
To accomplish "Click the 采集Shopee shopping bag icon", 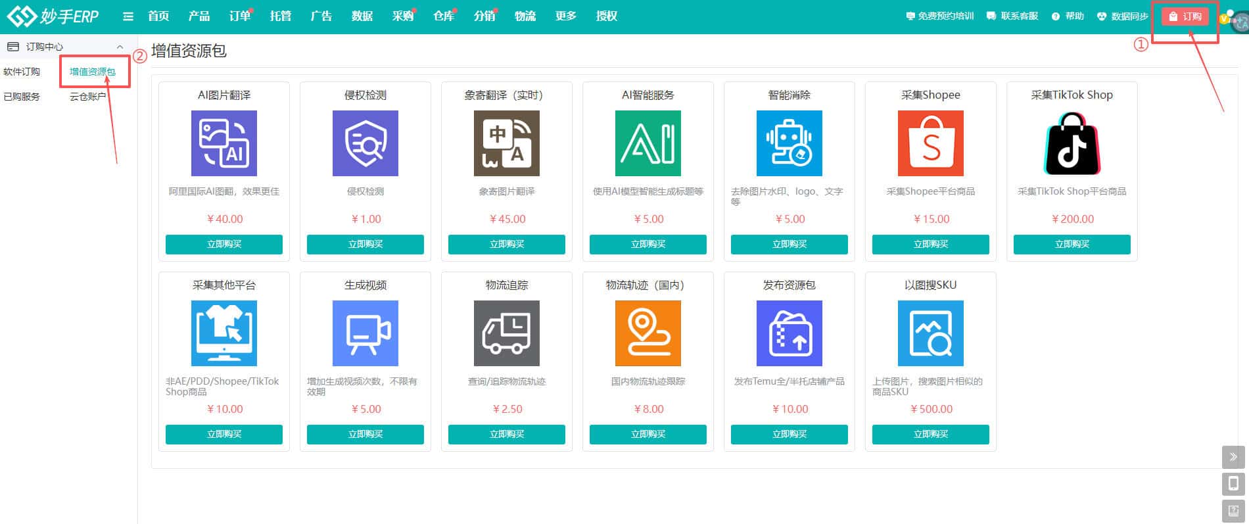I will point(931,143).
